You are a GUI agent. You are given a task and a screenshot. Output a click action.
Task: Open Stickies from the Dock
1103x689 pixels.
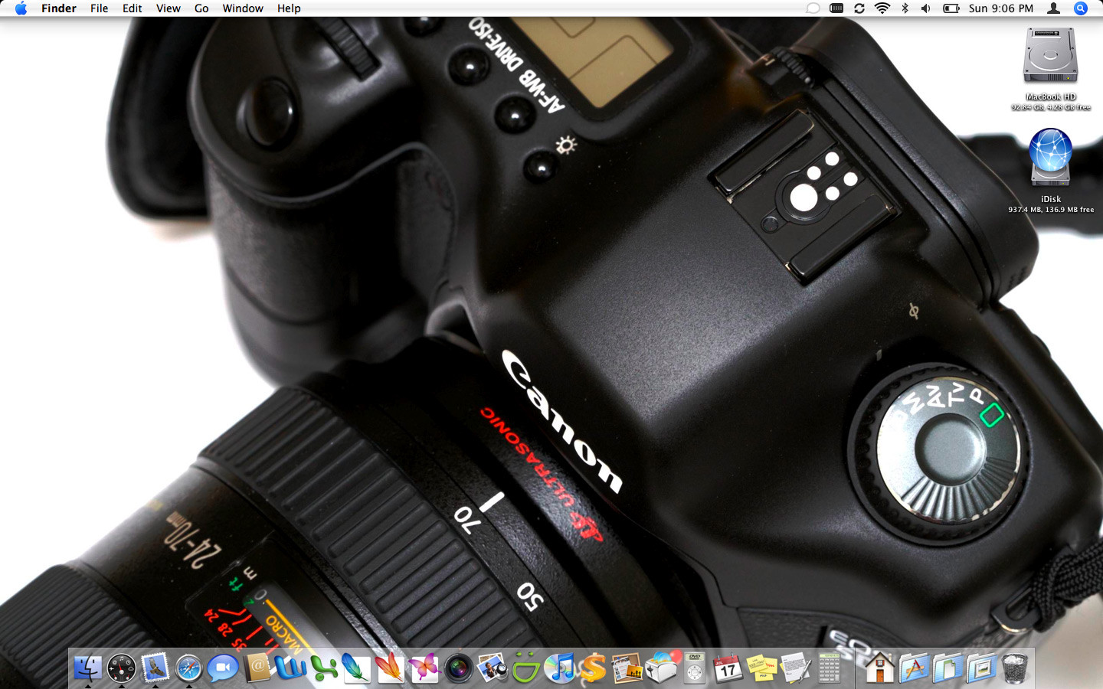[x=762, y=668]
